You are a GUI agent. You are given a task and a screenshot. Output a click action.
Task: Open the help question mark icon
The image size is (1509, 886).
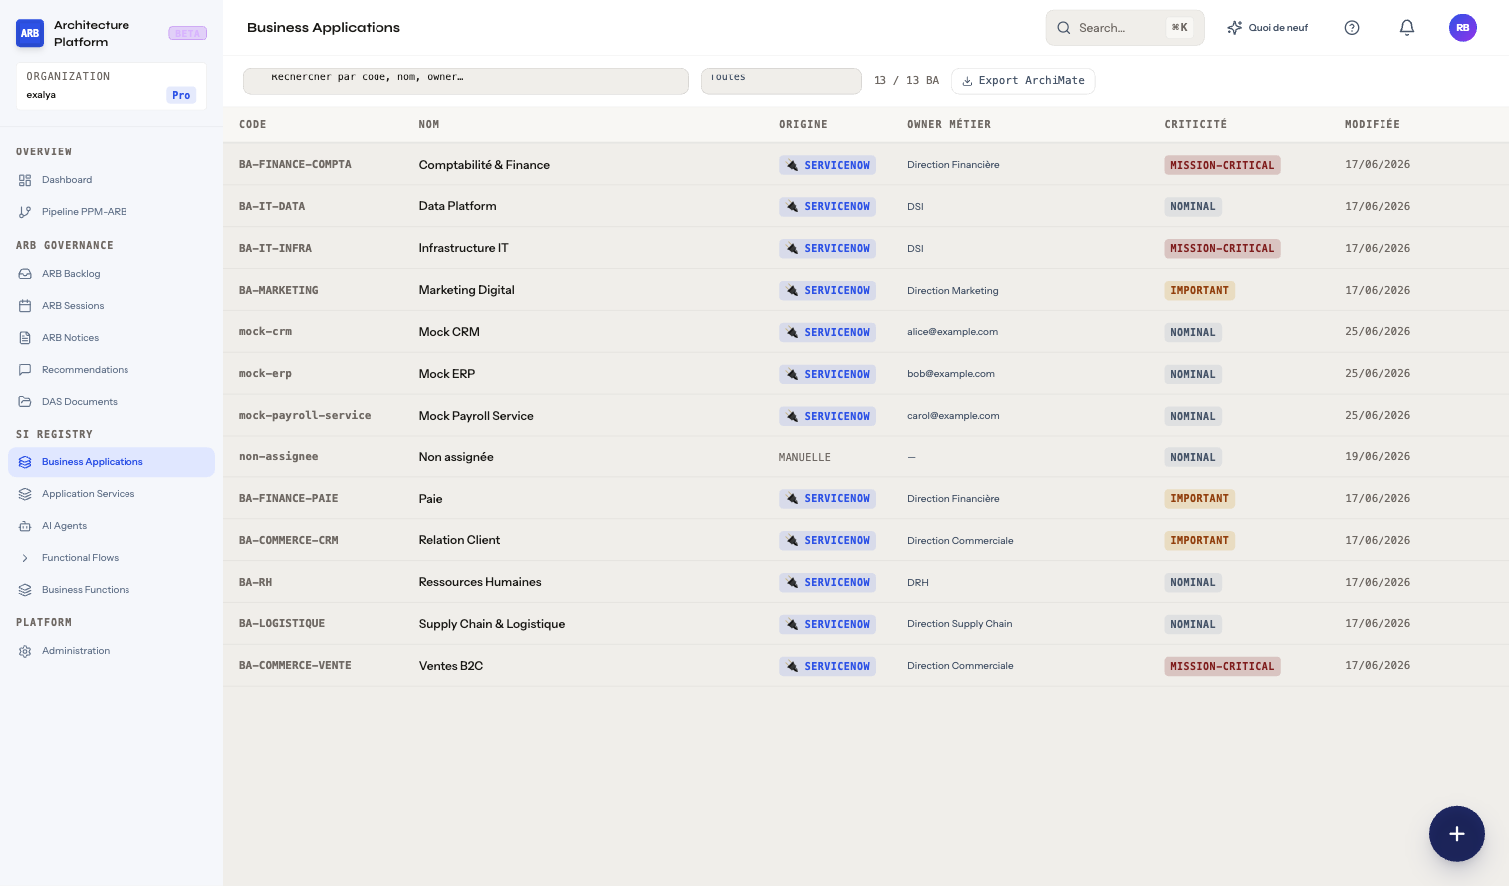tap(1352, 28)
